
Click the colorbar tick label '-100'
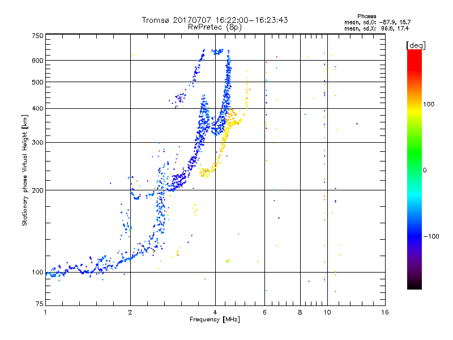[x=431, y=236]
